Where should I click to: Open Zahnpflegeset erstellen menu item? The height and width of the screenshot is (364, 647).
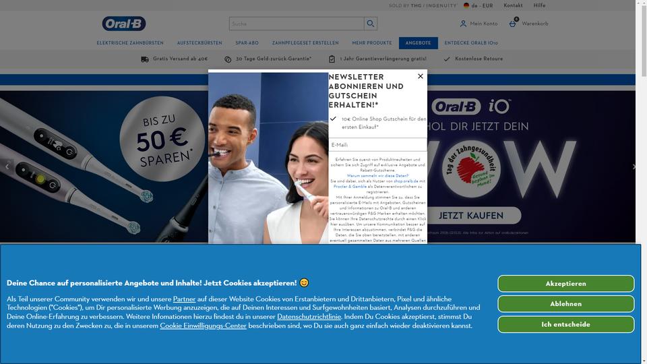point(305,43)
